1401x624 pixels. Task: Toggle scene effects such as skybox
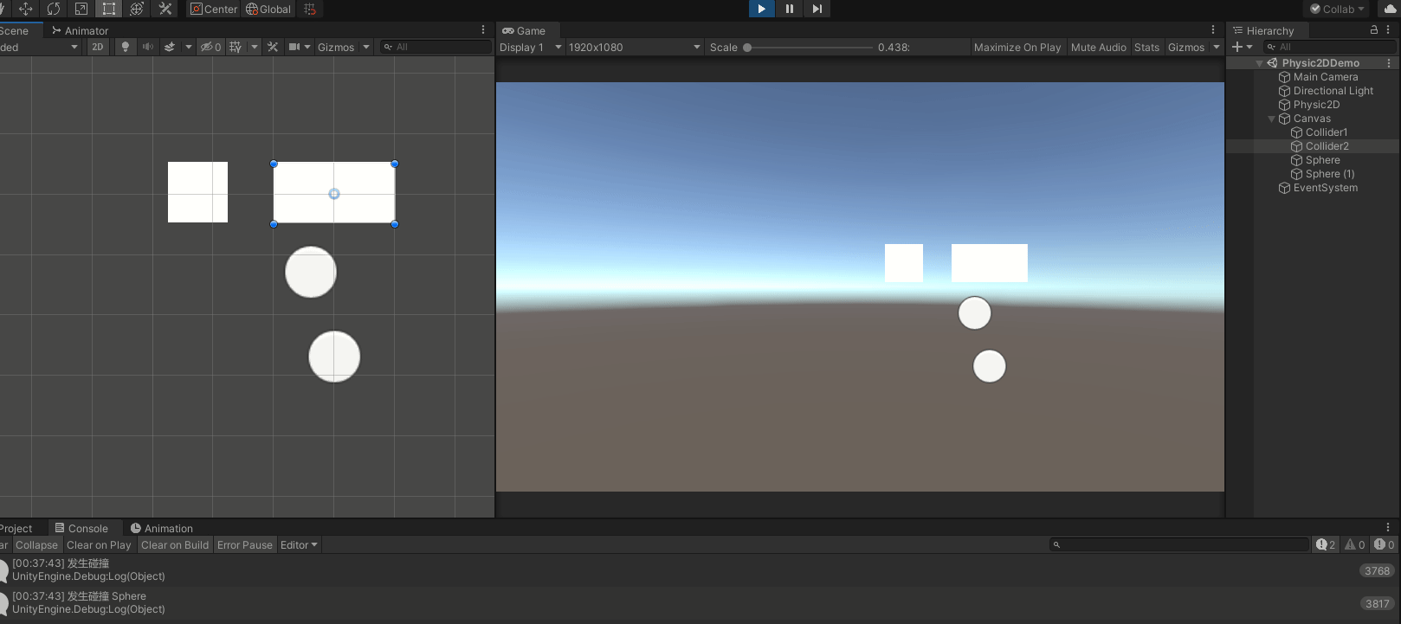170,47
